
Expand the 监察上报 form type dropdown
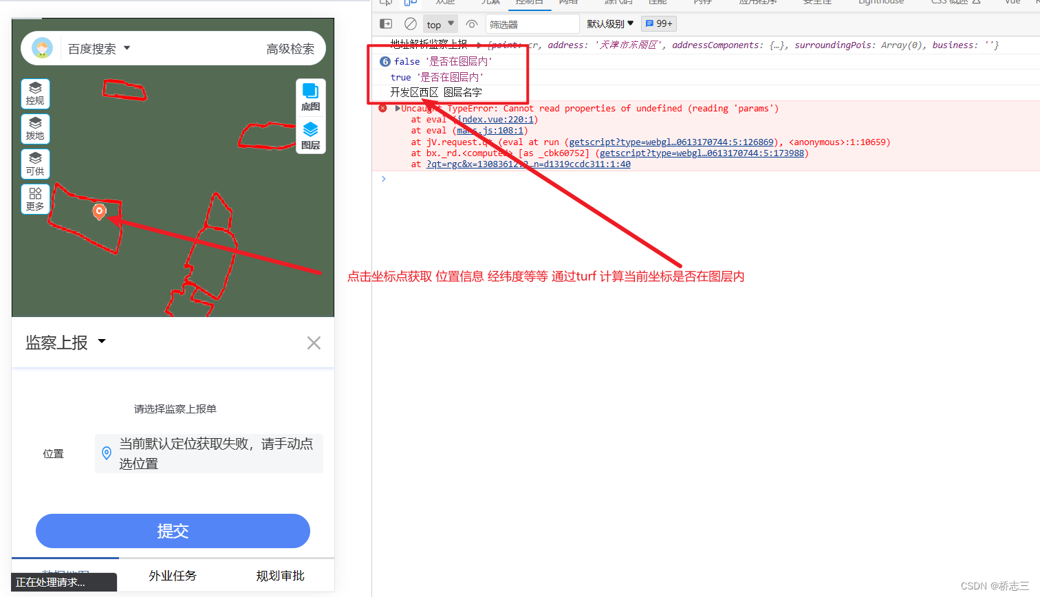point(65,343)
